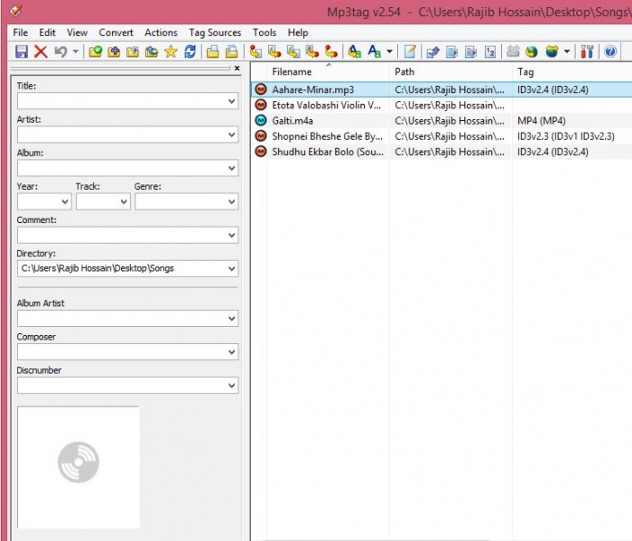Click the globe with yellow arrow icon

pyautogui.click(x=532, y=51)
